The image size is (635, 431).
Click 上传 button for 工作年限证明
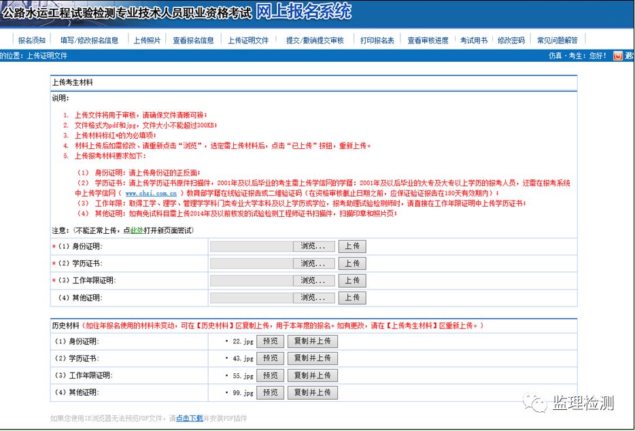point(352,280)
